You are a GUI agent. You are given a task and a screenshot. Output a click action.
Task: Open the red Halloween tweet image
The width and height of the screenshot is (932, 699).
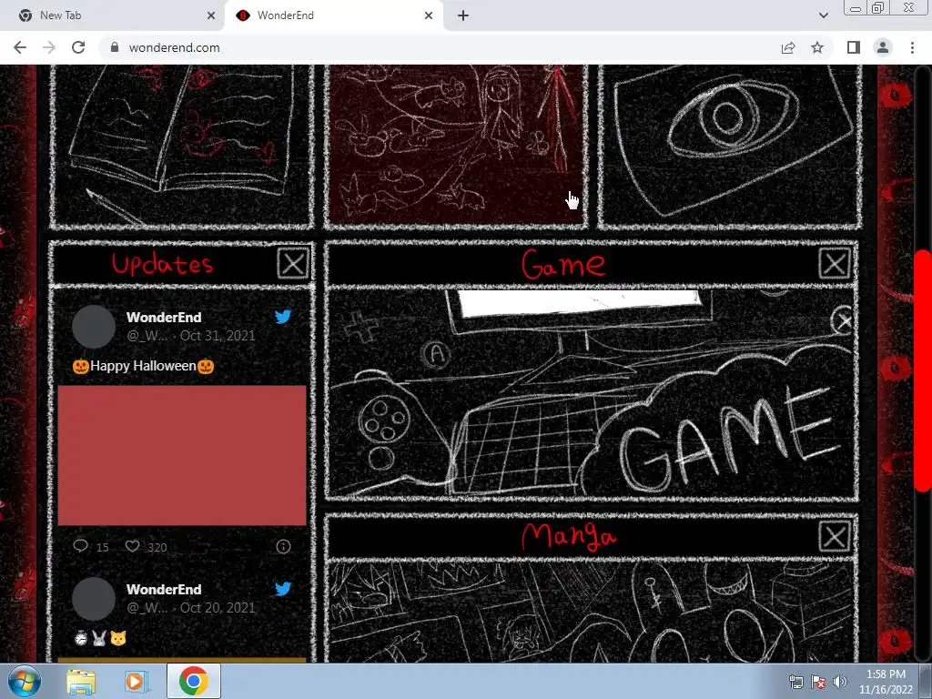pyautogui.click(x=182, y=455)
